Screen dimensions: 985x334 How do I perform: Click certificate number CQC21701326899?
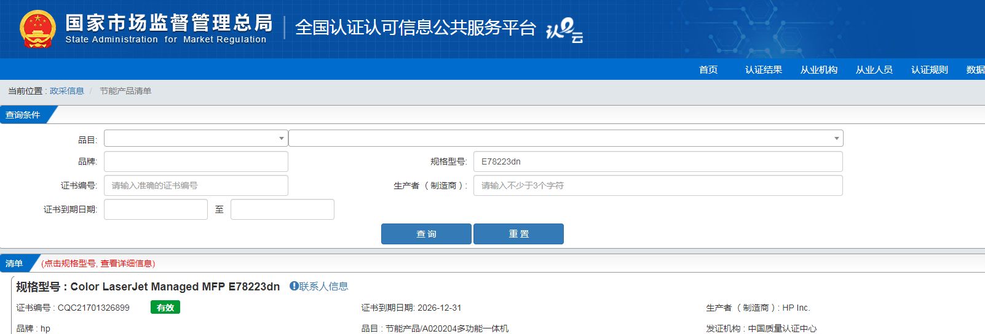93,308
